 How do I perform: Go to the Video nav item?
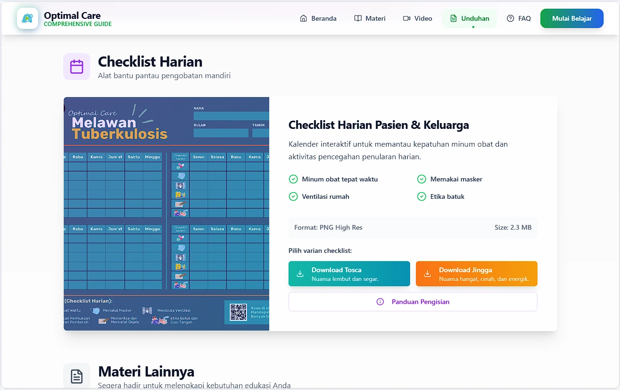[x=417, y=18]
